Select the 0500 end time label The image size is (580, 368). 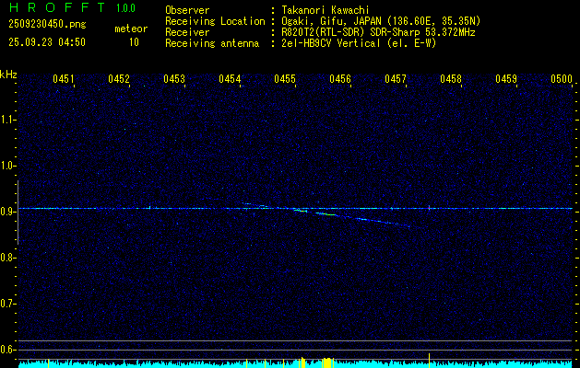coord(562,79)
